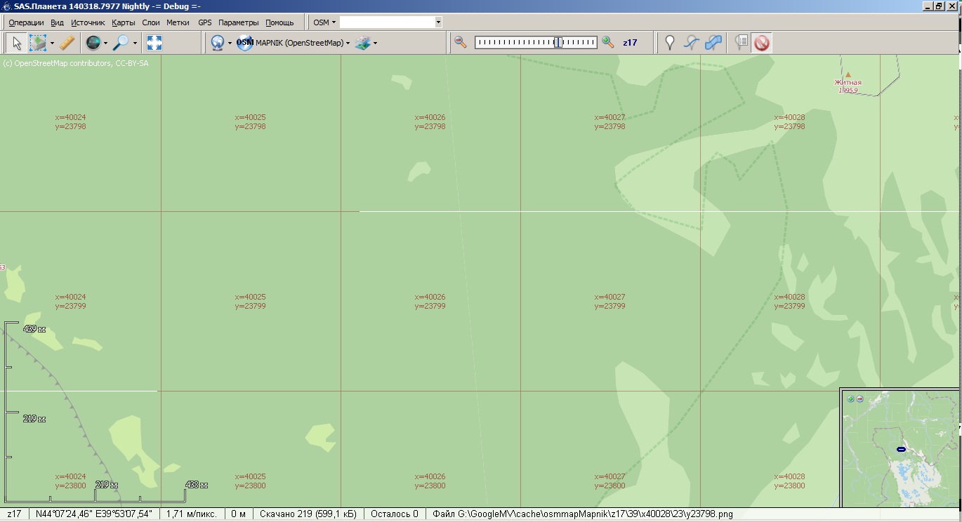Open the Операции menu
This screenshot has width=962, height=522.
(26, 22)
